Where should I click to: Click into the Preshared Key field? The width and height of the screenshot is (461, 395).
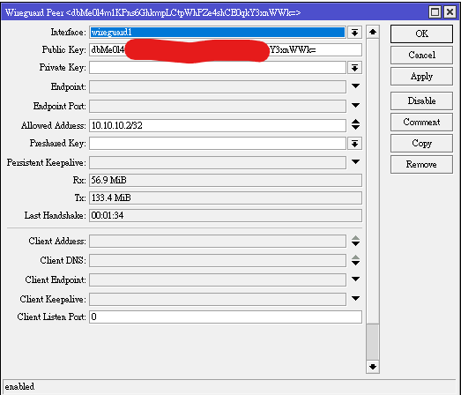pyautogui.click(x=218, y=144)
